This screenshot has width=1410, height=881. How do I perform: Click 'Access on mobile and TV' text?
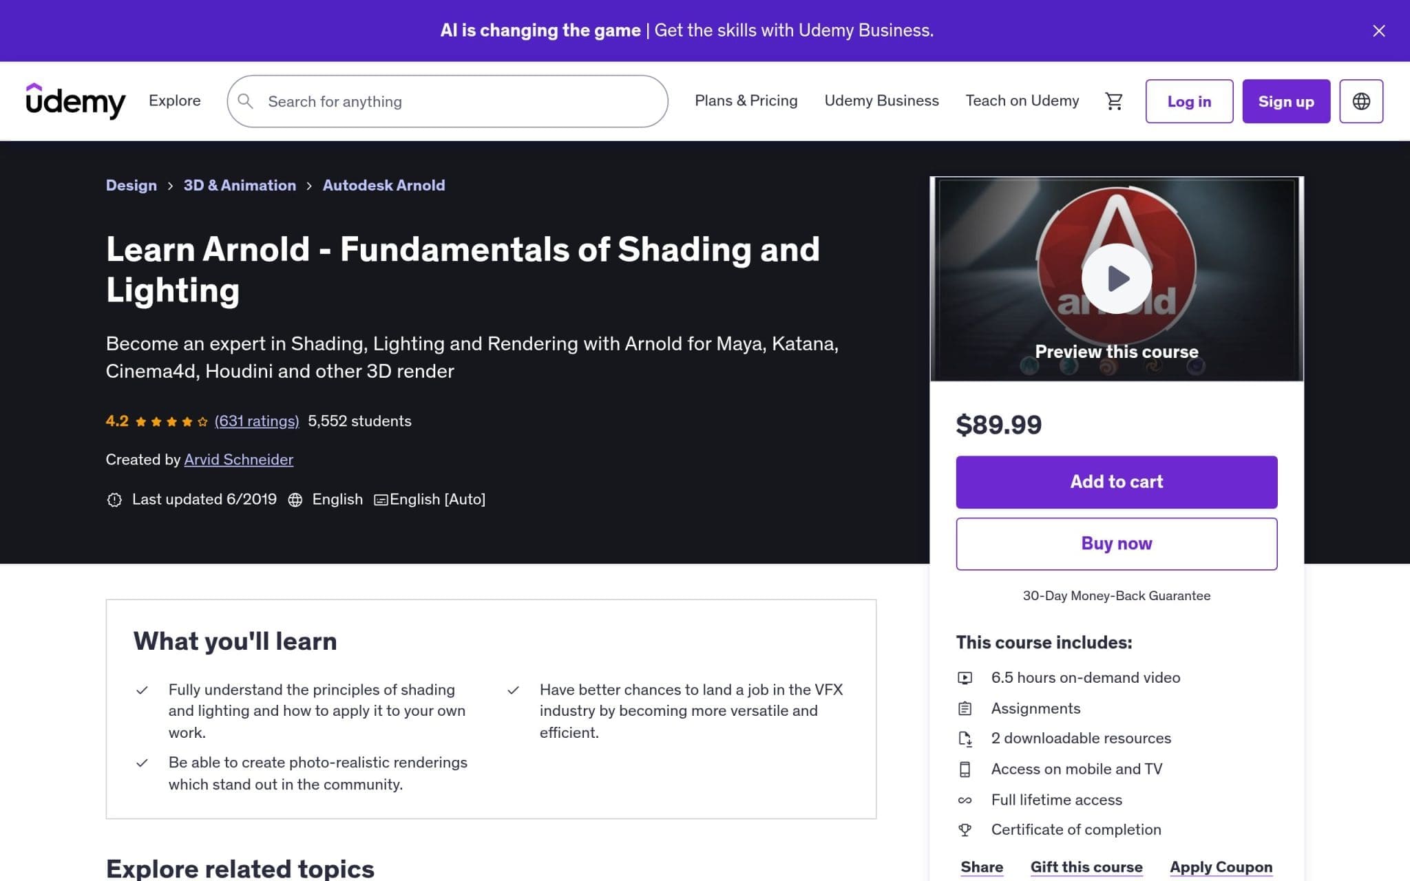pyautogui.click(x=1077, y=769)
